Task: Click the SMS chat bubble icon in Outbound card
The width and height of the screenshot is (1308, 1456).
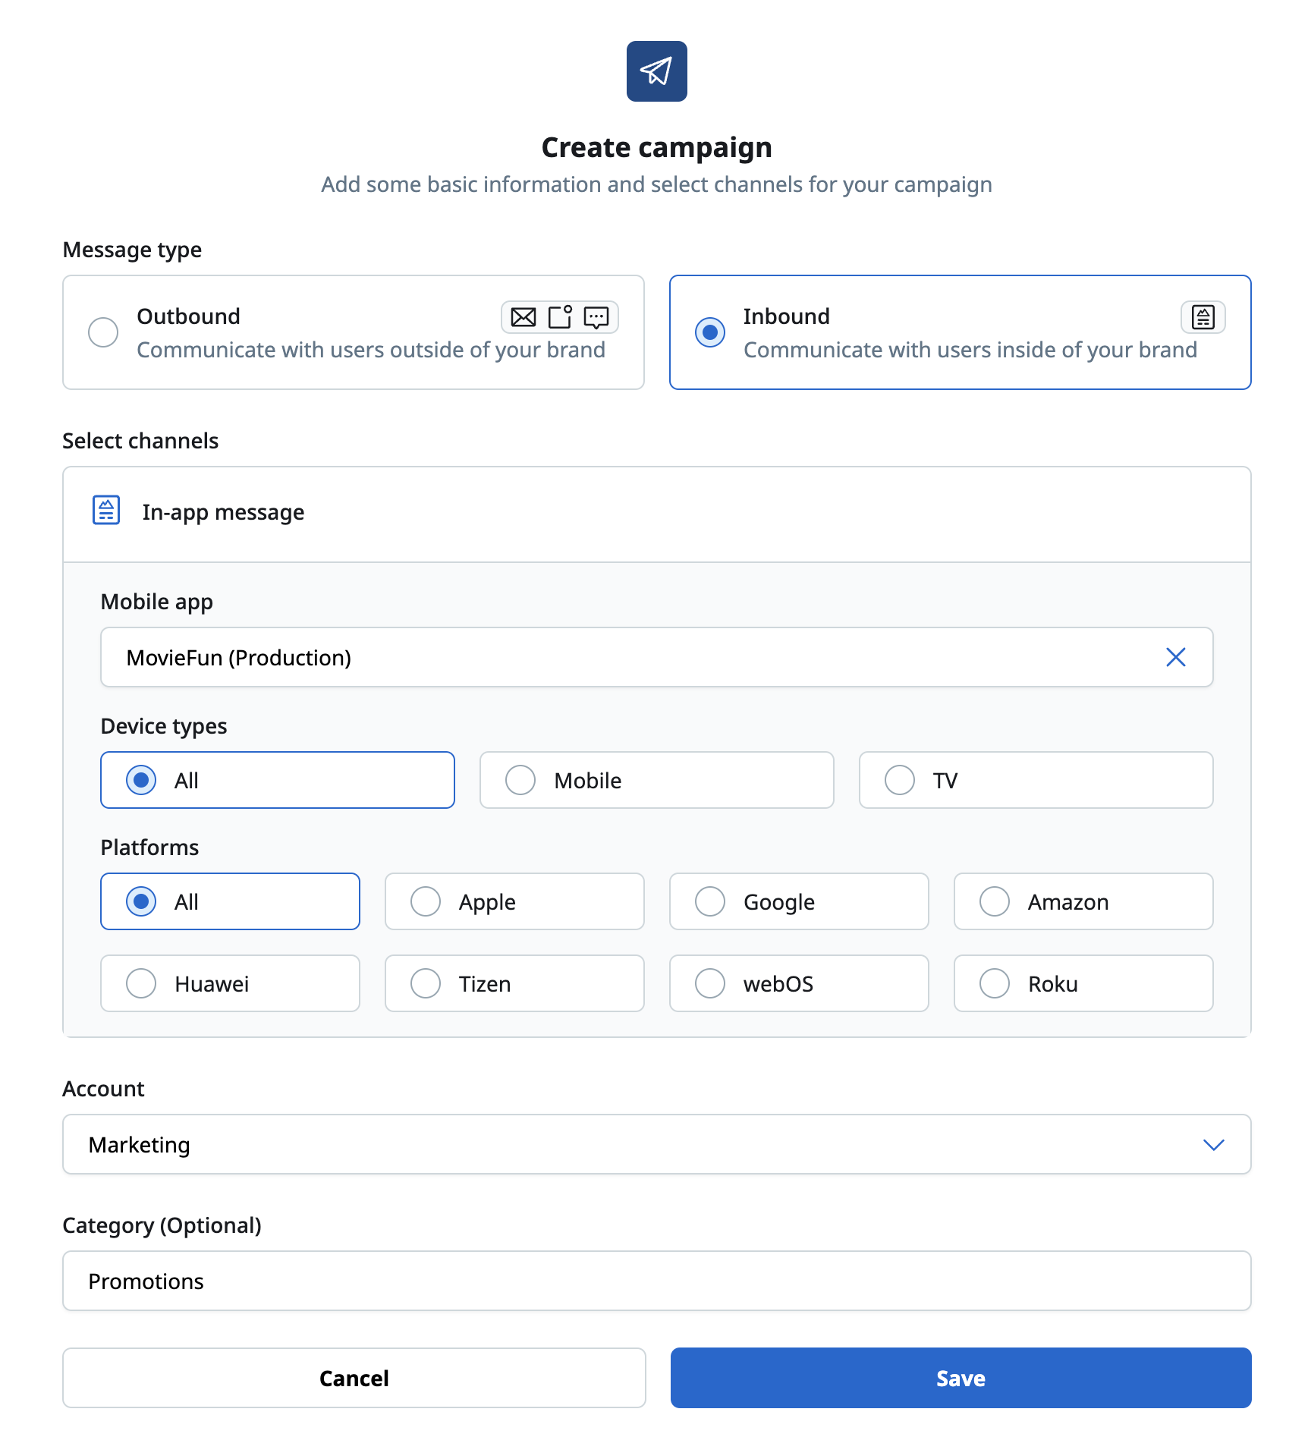Action: [596, 317]
